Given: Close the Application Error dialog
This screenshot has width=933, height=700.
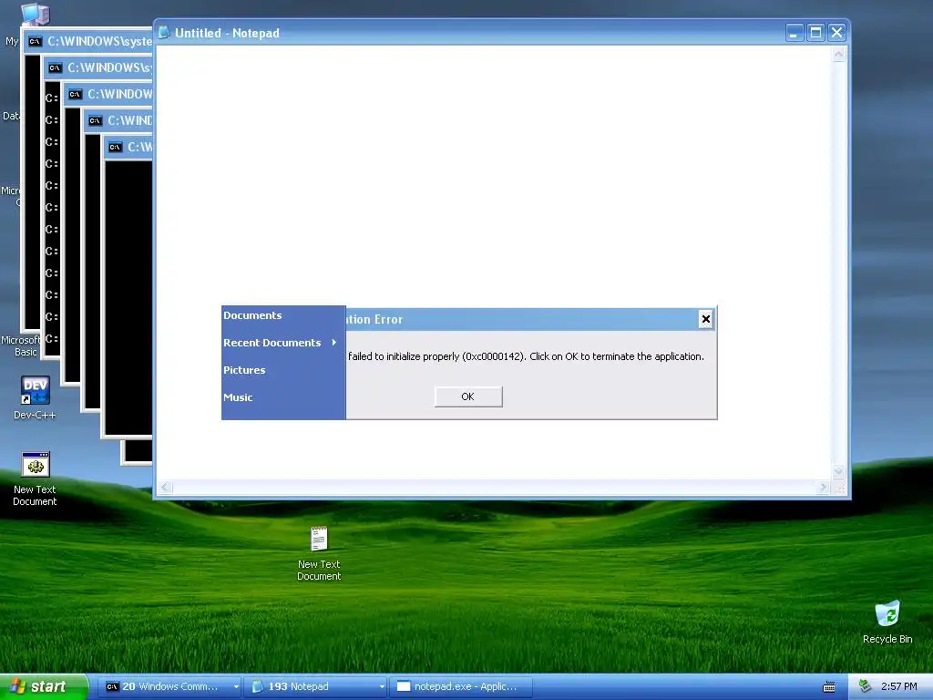Looking at the screenshot, I should (706, 319).
